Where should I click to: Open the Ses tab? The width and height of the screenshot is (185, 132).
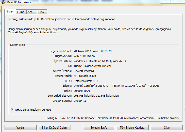[x=31, y=12]
